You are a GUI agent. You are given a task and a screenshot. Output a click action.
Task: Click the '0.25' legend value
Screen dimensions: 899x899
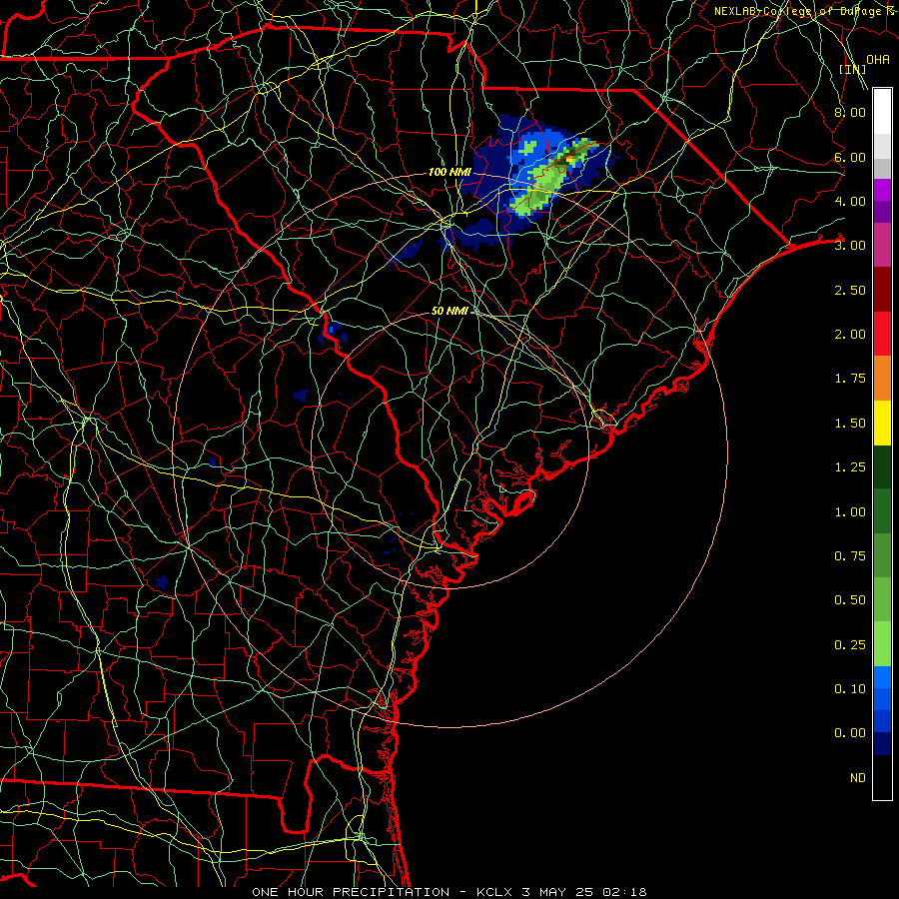(850, 645)
